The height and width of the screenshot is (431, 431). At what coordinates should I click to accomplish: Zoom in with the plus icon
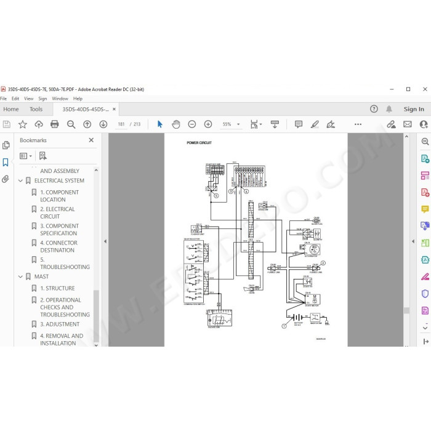[x=208, y=124]
